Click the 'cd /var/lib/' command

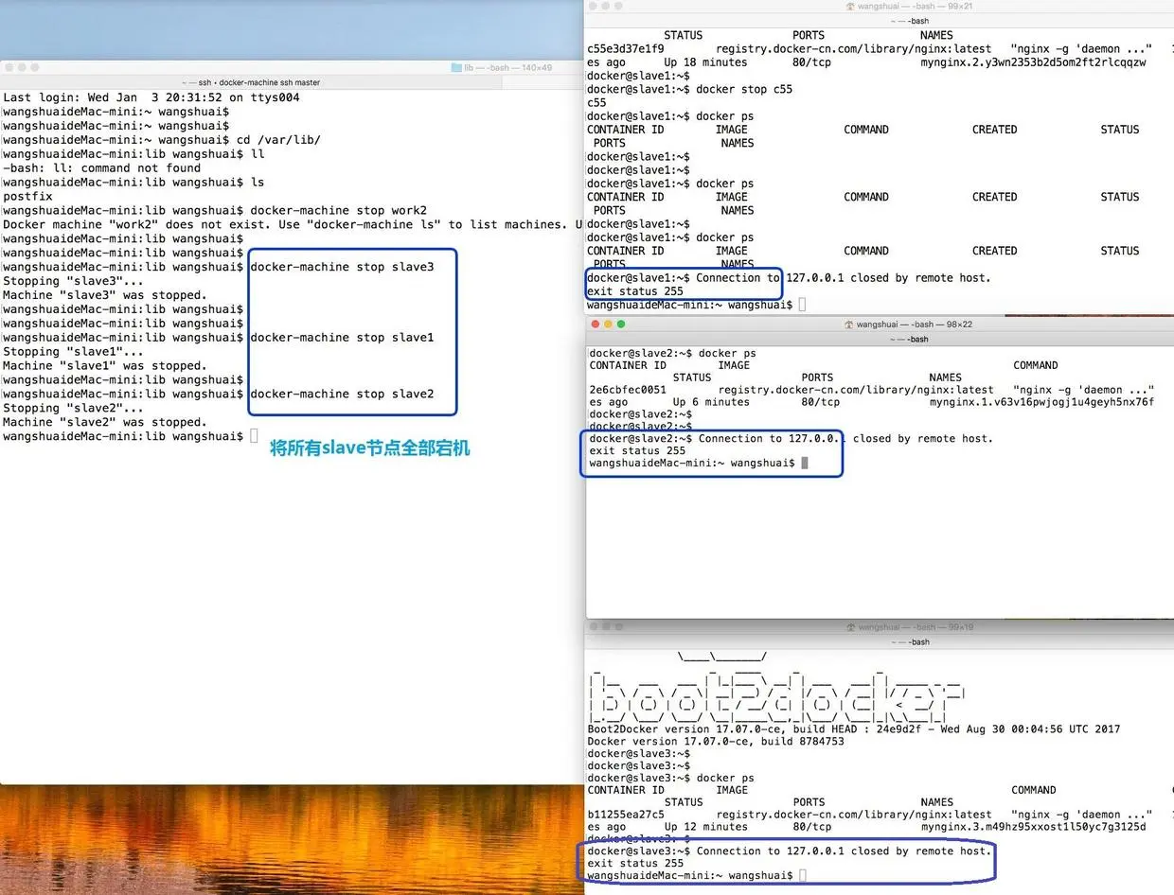(x=277, y=140)
